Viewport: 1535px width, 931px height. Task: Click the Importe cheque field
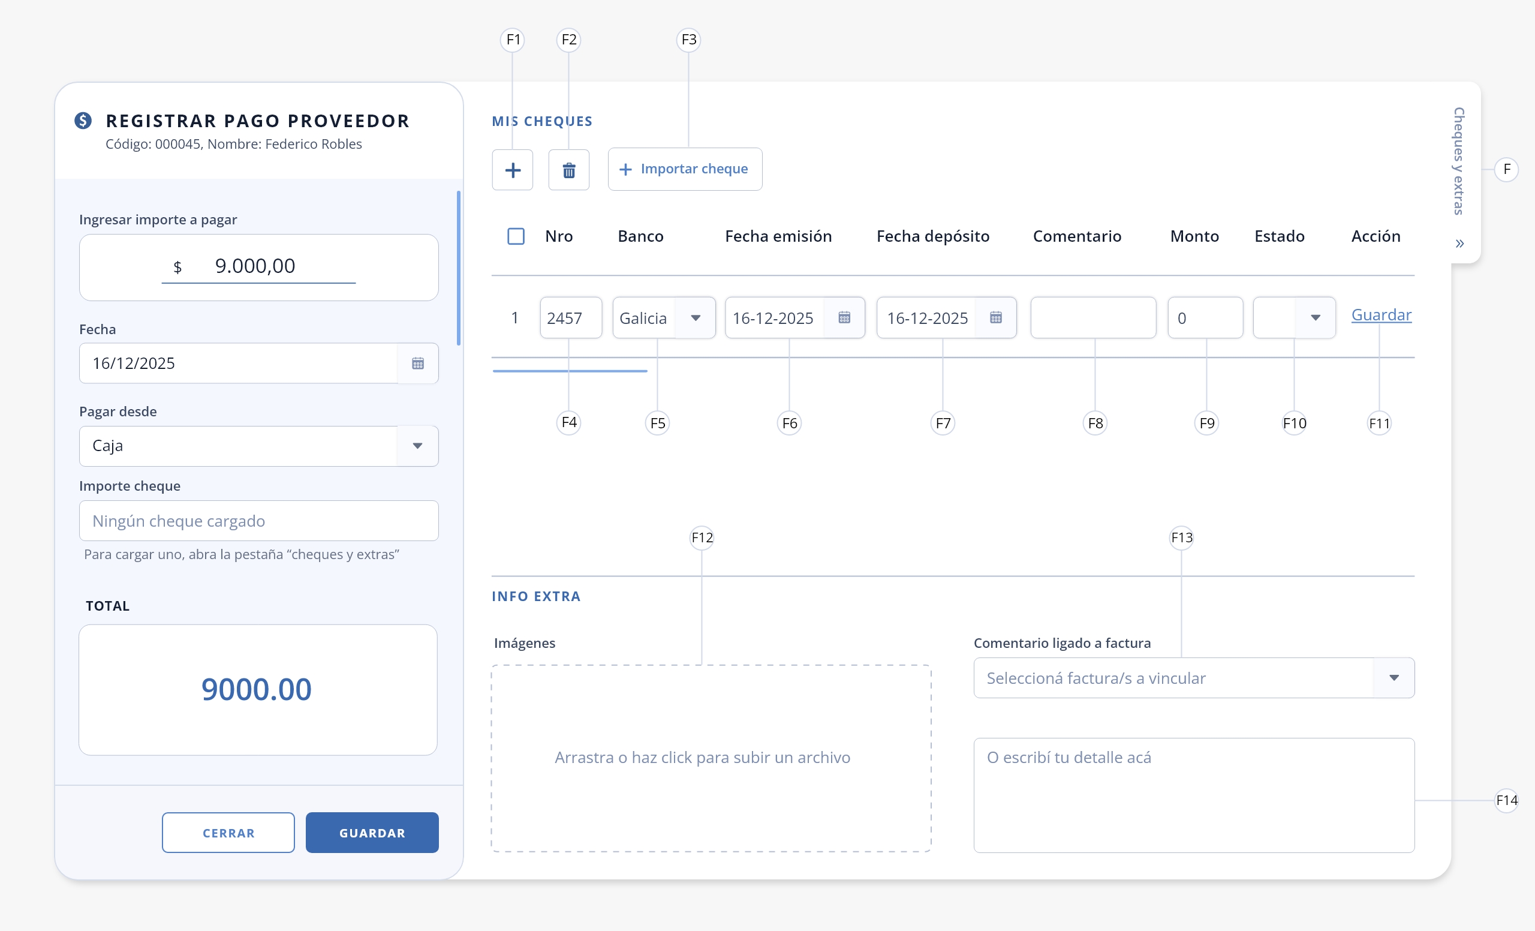click(x=258, y=521)
